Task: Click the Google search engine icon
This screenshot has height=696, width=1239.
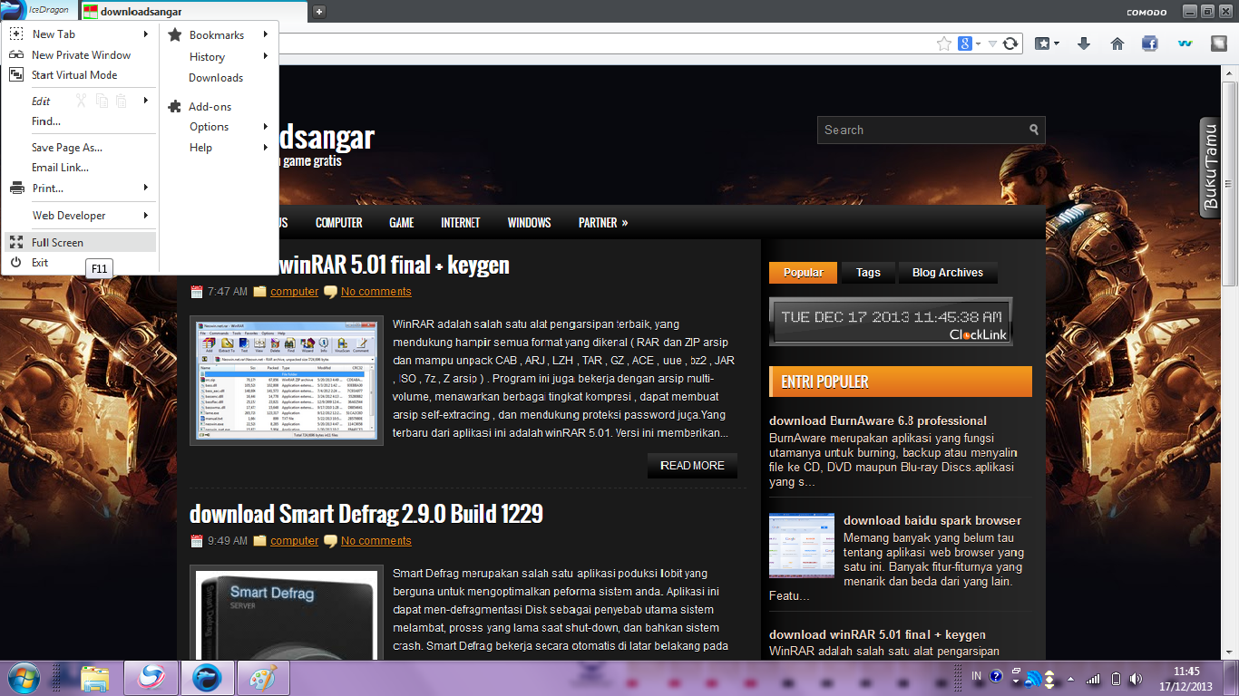Action: point(966,43)
